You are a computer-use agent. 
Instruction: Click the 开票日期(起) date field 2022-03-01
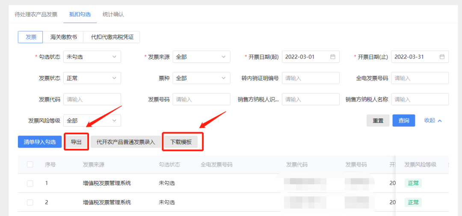pos(311,57)
